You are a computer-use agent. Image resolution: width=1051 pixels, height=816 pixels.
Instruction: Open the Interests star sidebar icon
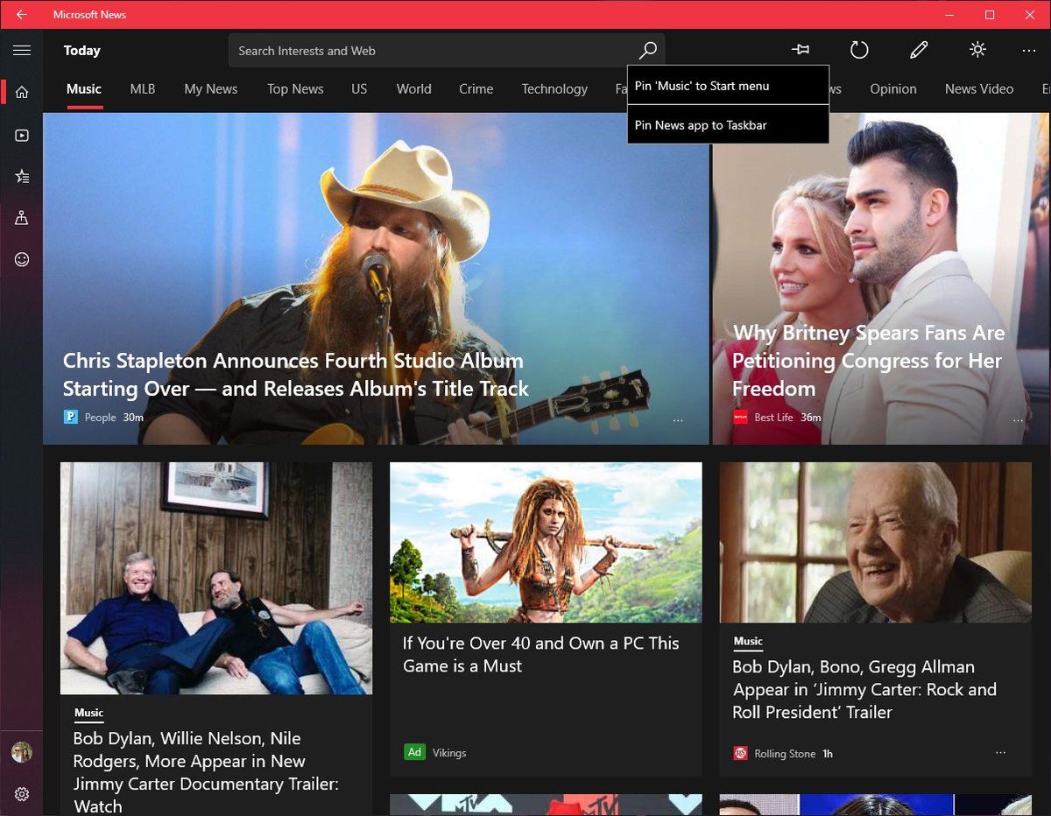pyautogui.click(x=22, y=176)
